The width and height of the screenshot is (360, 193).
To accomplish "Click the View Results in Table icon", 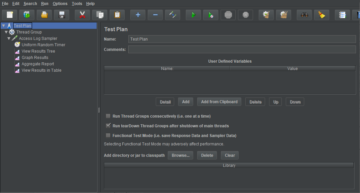I will click(17, 71).
